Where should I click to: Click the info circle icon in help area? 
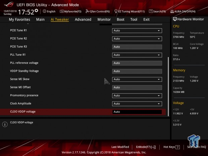pyautogui.click(x=5, y=124)
